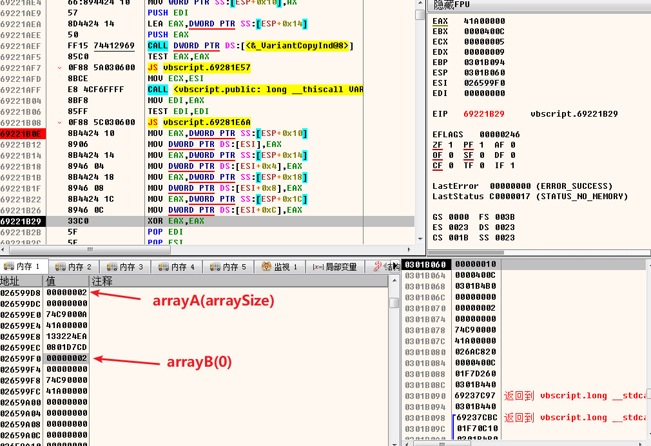
Task: Select the TEST EDI,EDI instruction
Action: coord(179,111)
